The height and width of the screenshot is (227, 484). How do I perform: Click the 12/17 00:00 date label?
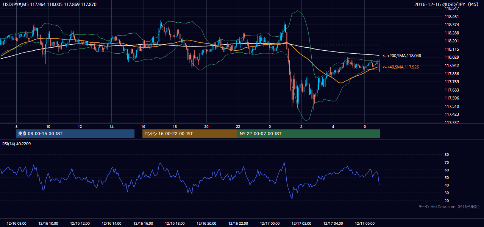tap(270, 224)
